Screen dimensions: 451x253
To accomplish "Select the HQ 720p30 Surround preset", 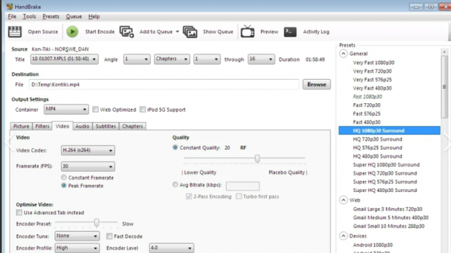I will pyautogui.click(x=377, y=139).
